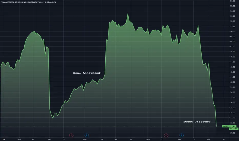Click the 42.00 price scale label
The height and width of the screenshot is (141, 239).
(233, 72)
